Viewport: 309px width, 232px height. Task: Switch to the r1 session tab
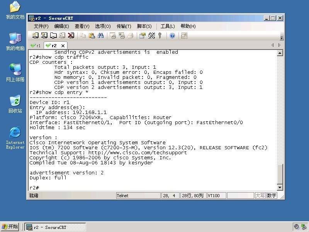click(36, 46)
